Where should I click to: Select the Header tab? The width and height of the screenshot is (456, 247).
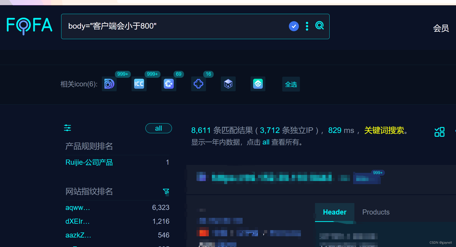(x=334, y=212)
